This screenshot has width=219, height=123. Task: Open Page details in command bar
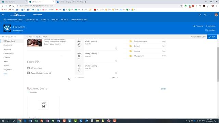(42, 37)
